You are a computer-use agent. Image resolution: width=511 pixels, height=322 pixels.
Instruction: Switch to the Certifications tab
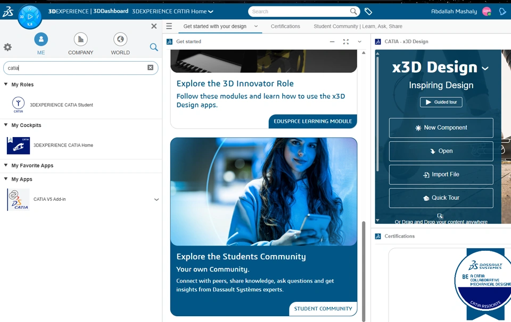tap(285, 27)
